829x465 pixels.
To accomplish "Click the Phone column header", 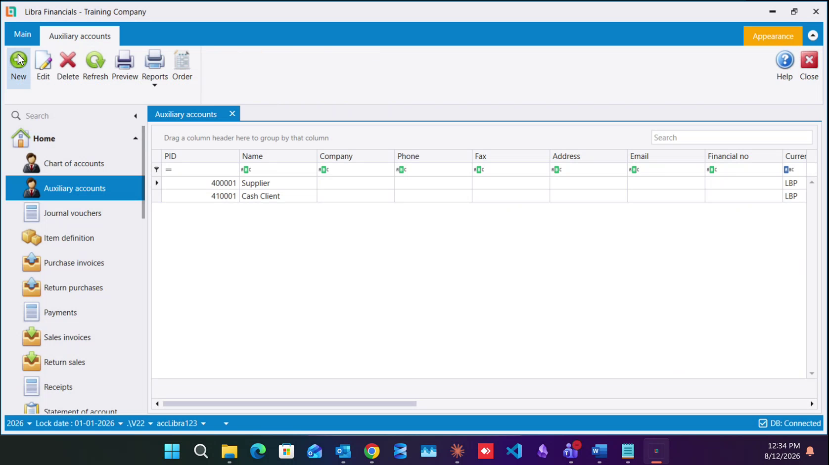I will (x=433, y=156).
